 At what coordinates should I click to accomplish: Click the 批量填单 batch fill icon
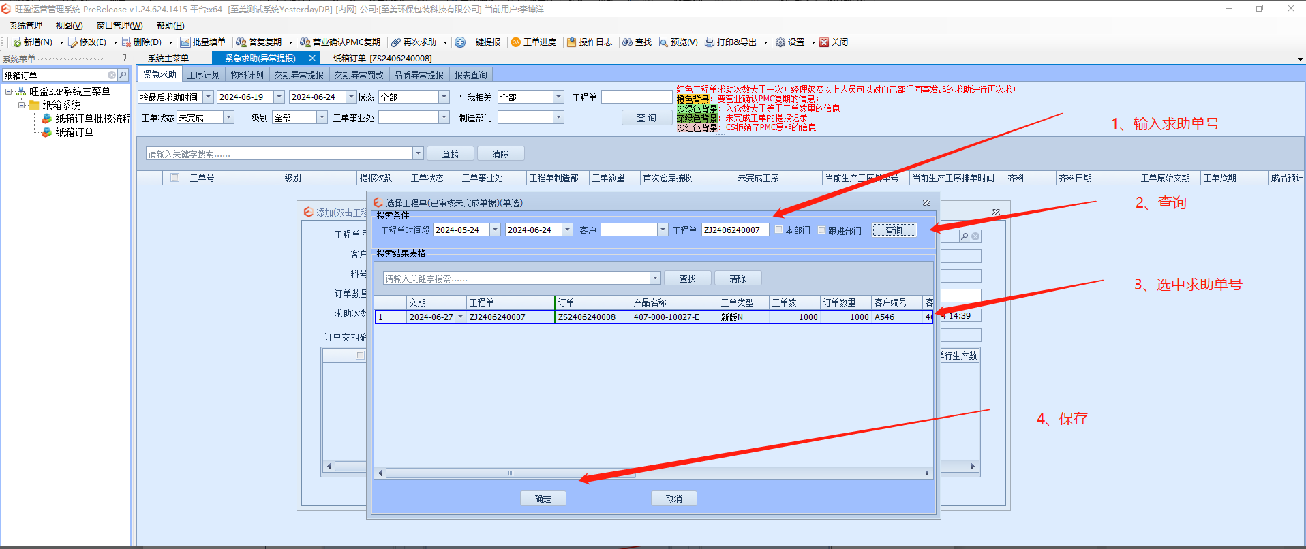click(185, 42)
